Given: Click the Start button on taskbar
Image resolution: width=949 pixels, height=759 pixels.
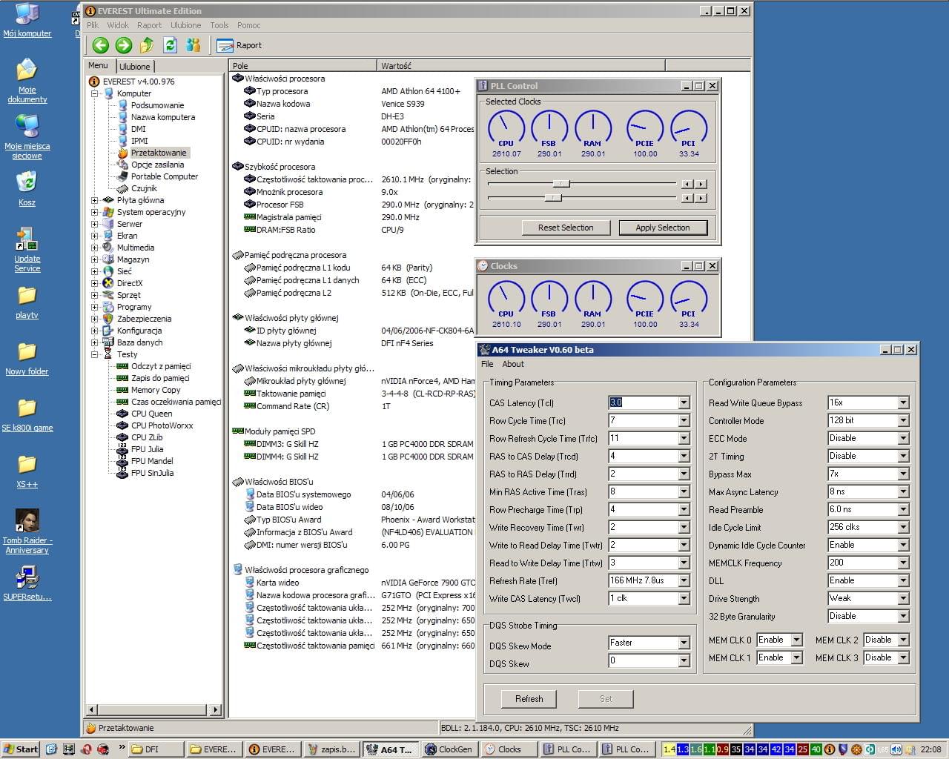Looking at the screenshot, I should pyautogui.click(x=21, y=749).
